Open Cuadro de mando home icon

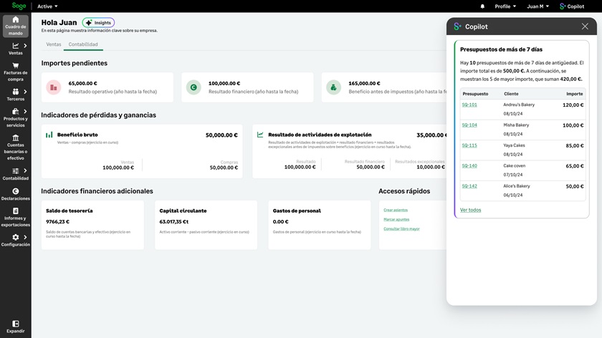15,19
